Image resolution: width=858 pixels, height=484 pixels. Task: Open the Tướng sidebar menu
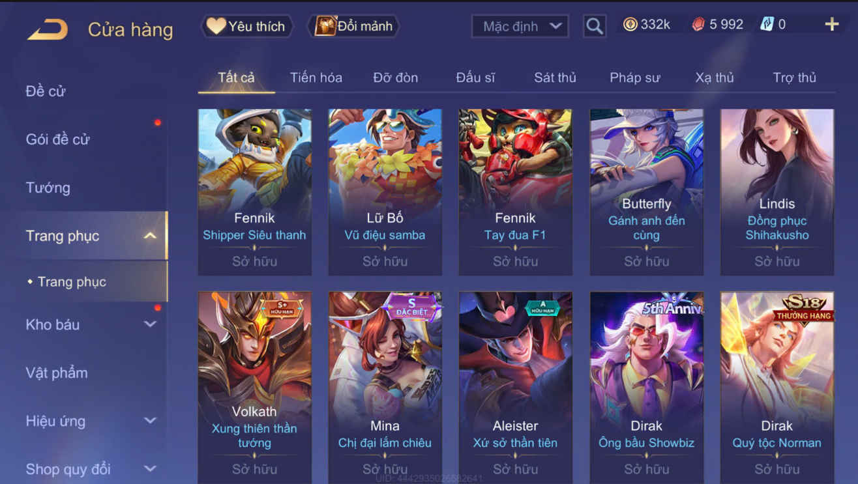click(48, 188)
